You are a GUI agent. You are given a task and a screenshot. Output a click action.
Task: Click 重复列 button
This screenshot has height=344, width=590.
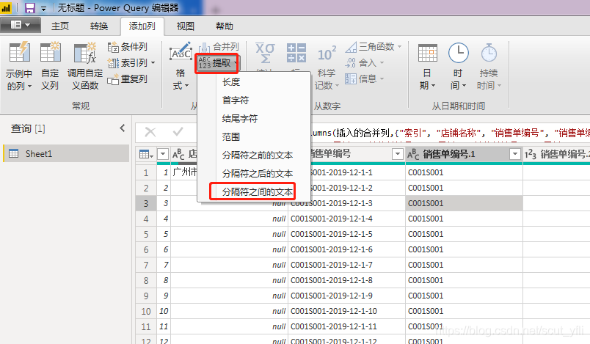127,79
